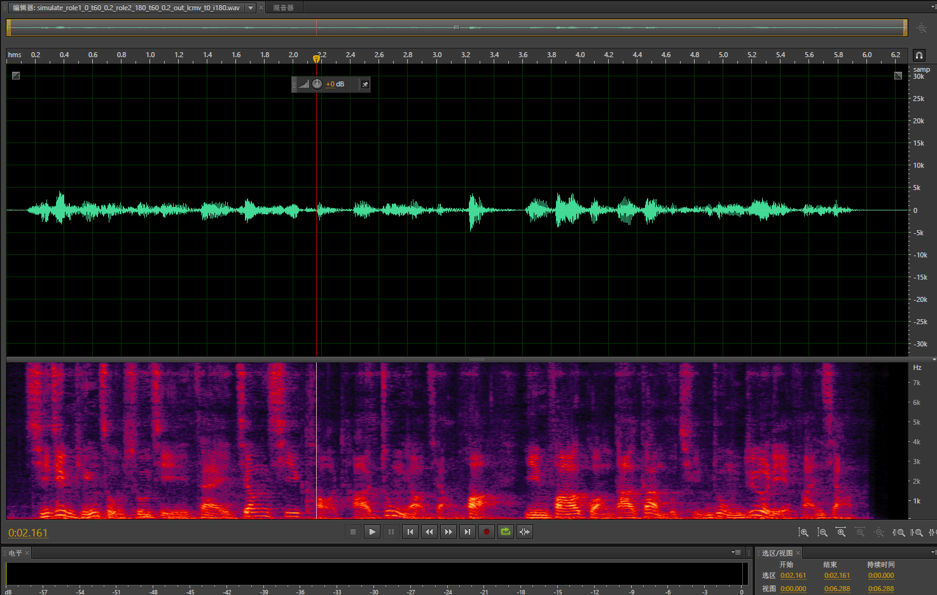Pause the audio playback
937x595 pixels.
coord(391,532)
